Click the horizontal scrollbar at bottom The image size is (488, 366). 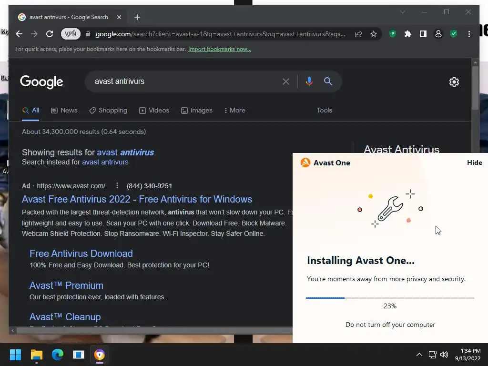(154, 331)
